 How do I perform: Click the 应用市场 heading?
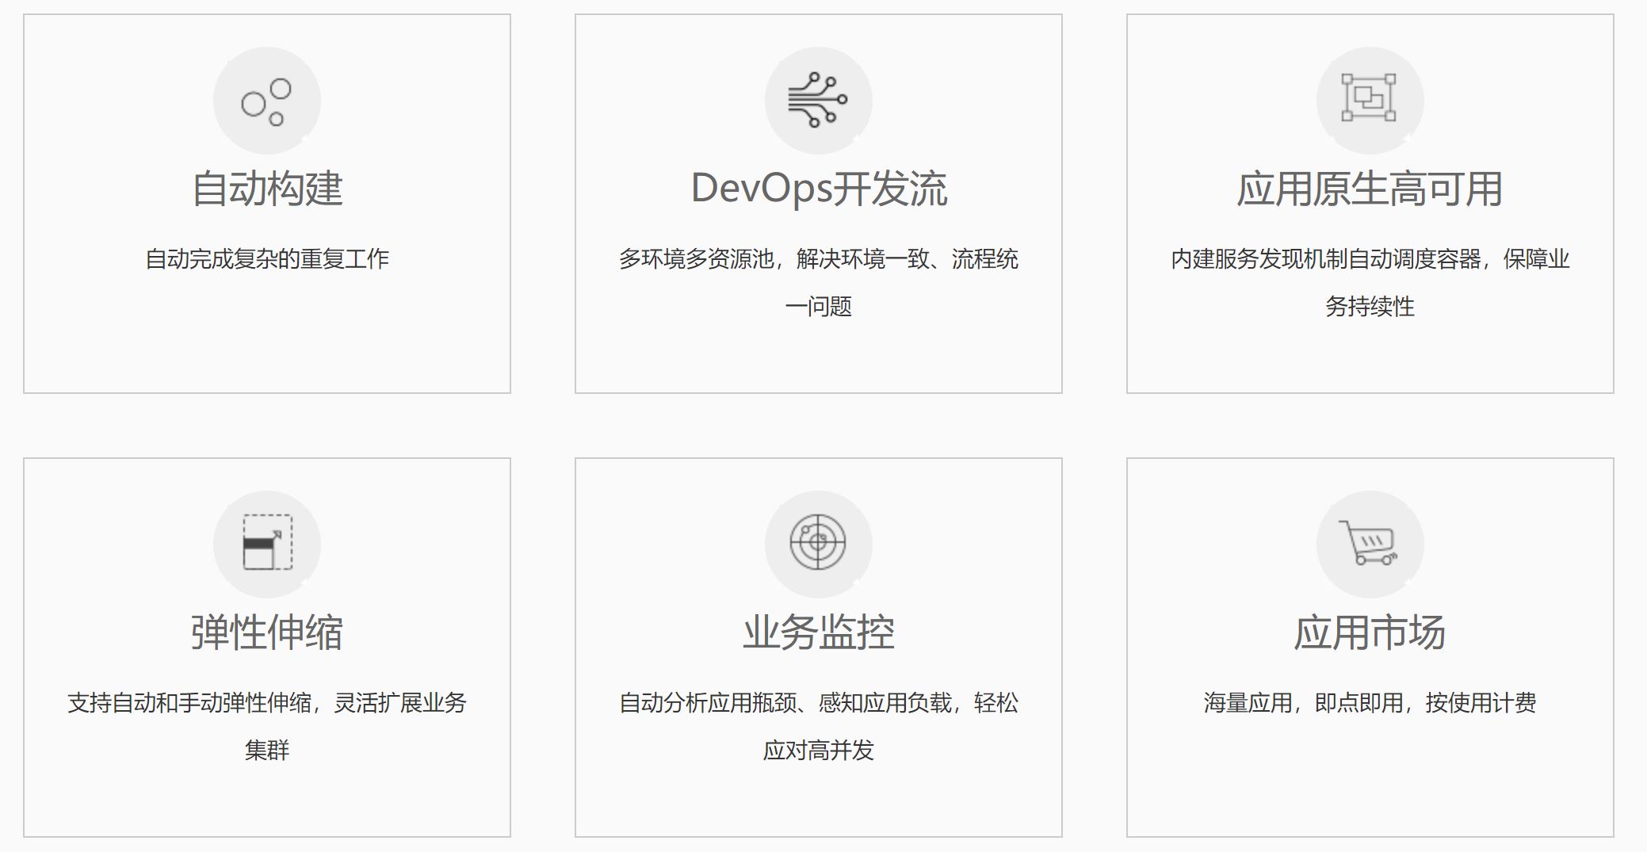pos(1369,632)
